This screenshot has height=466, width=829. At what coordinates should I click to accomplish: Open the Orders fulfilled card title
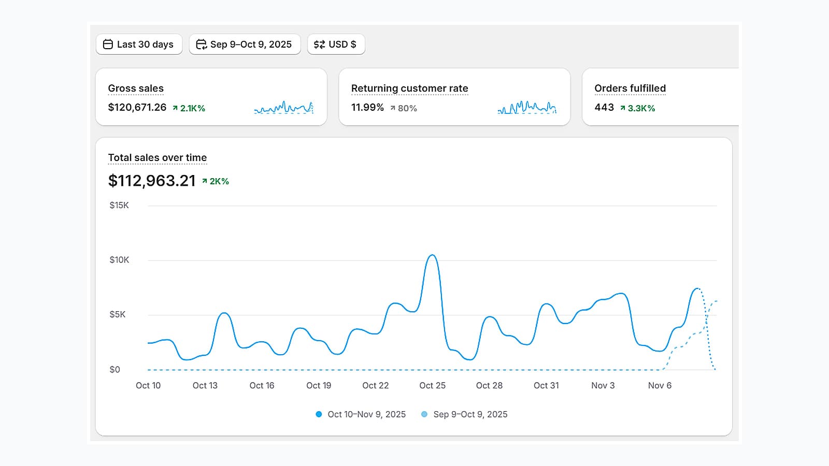[x=630, y=89]
